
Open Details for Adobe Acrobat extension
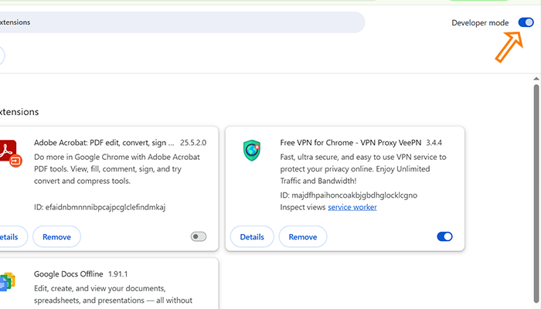tap(12, 237)
